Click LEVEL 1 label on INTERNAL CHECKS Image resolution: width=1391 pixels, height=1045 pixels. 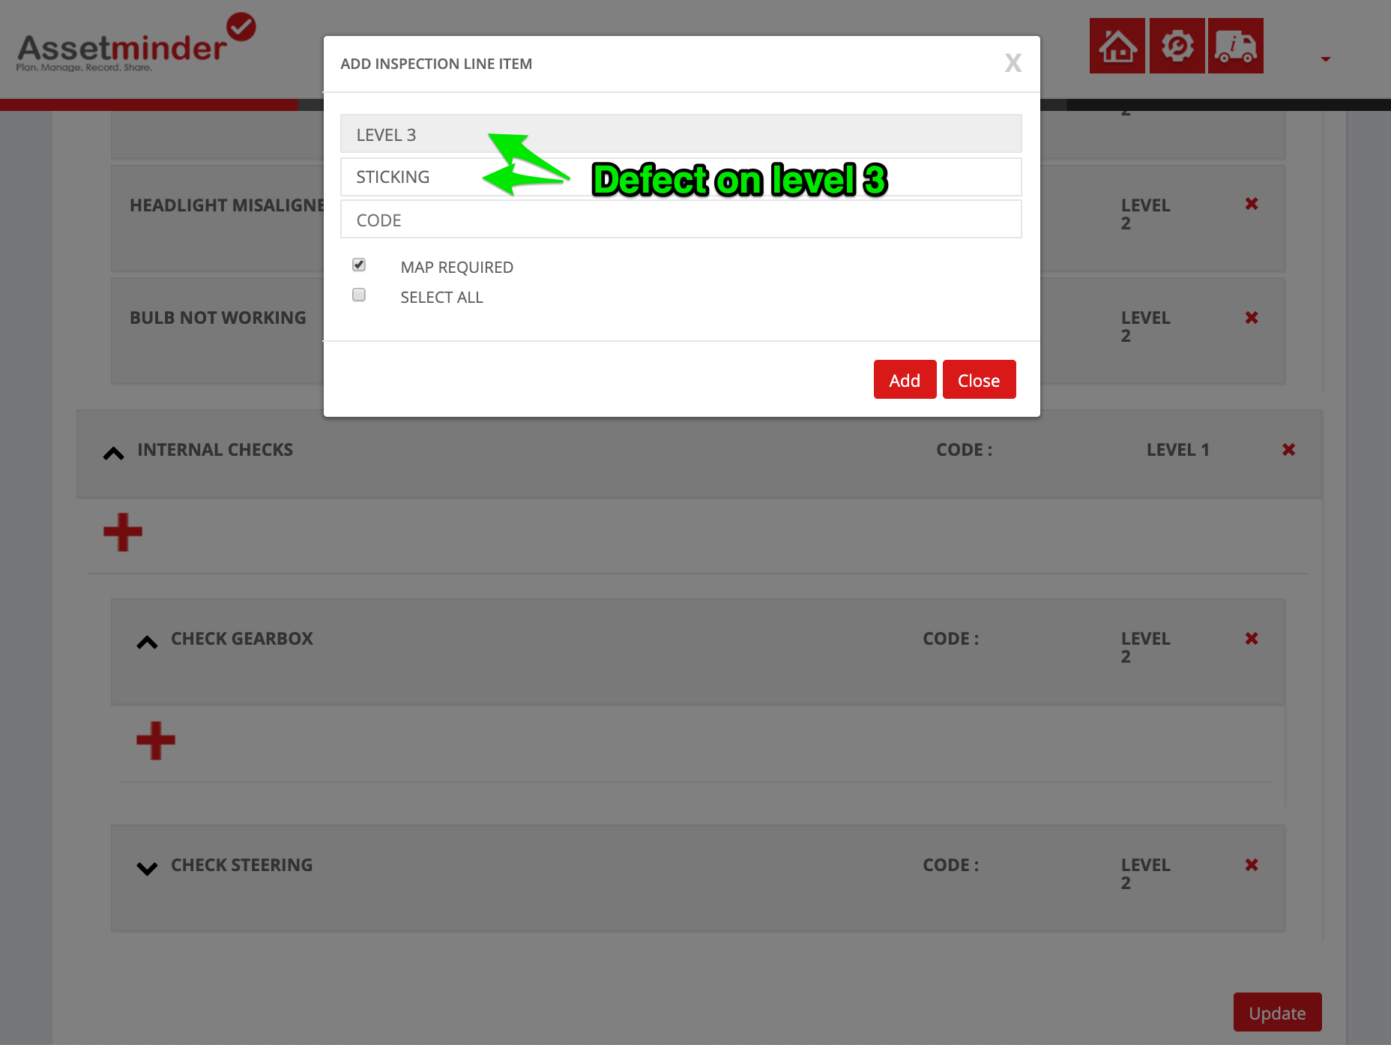1178,450
